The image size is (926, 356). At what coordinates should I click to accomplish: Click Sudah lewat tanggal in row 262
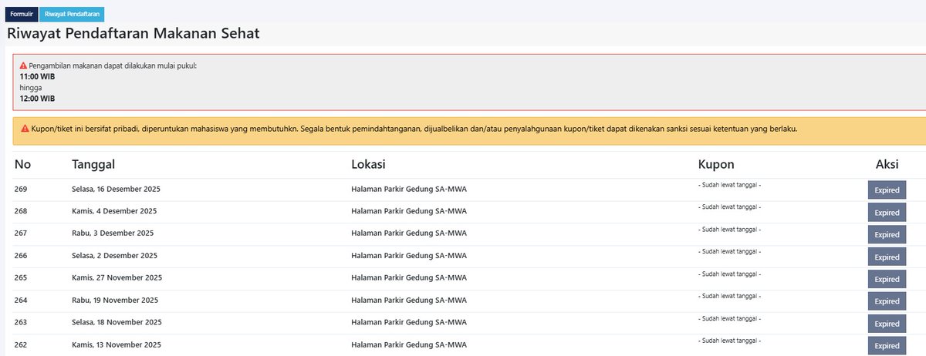(729, 341)
